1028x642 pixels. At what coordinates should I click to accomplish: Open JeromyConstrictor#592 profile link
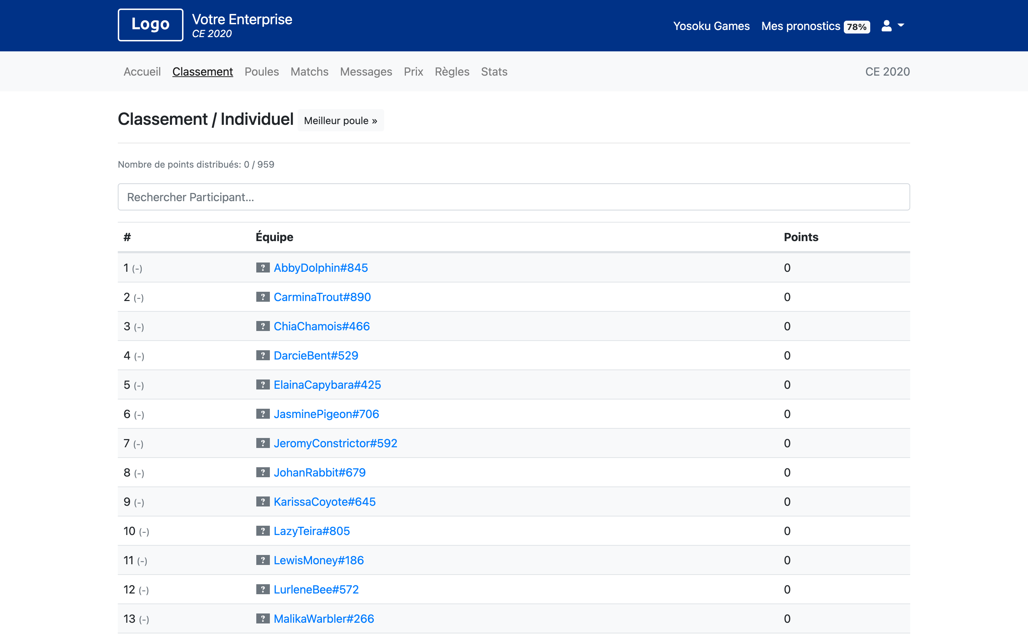(336, 444)
